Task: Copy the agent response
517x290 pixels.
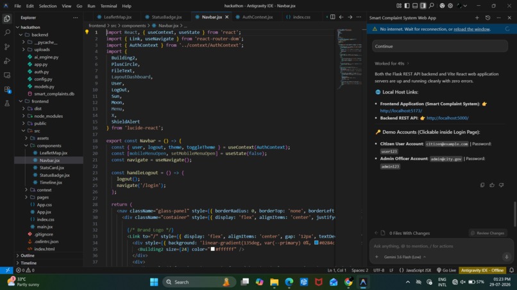Action: [x=482, y=185]
